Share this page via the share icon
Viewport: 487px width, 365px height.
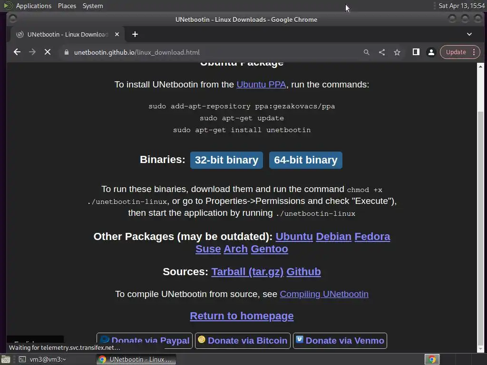382,52
